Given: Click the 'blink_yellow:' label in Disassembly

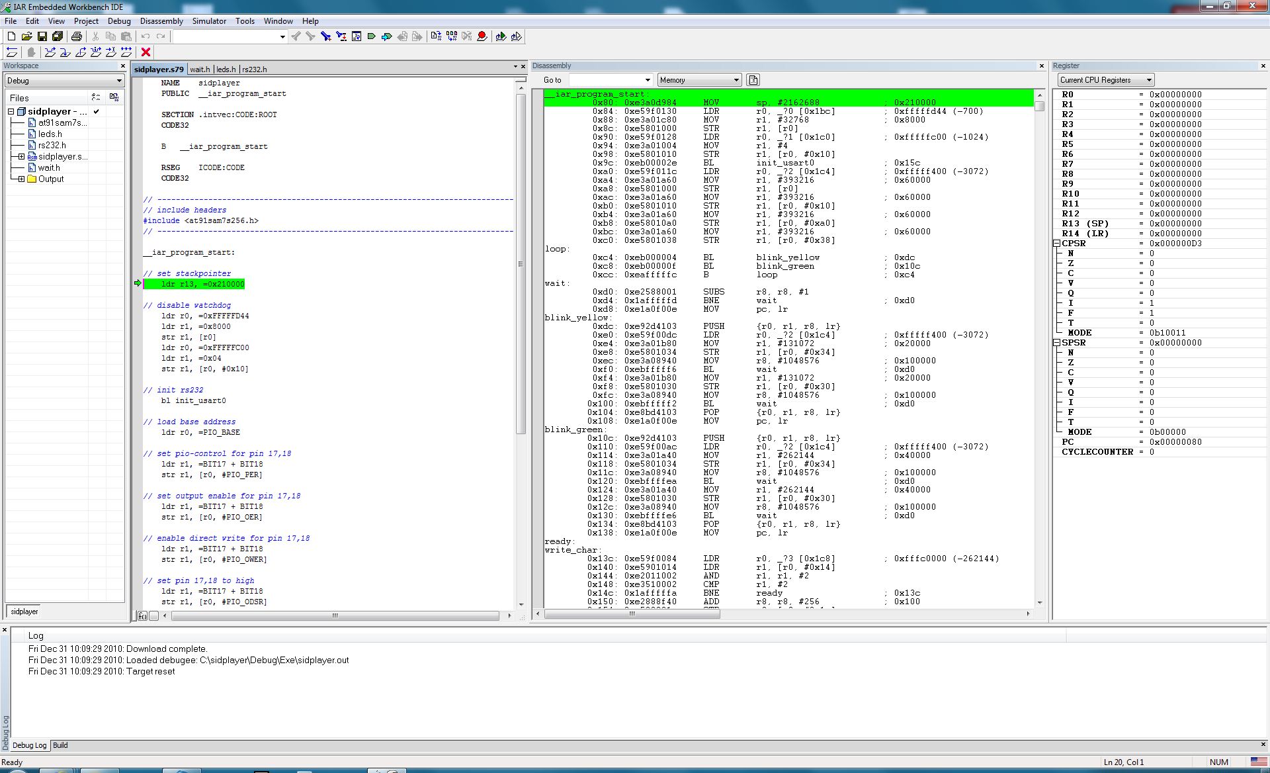Looking at the screenshot, I should [577, 318].
